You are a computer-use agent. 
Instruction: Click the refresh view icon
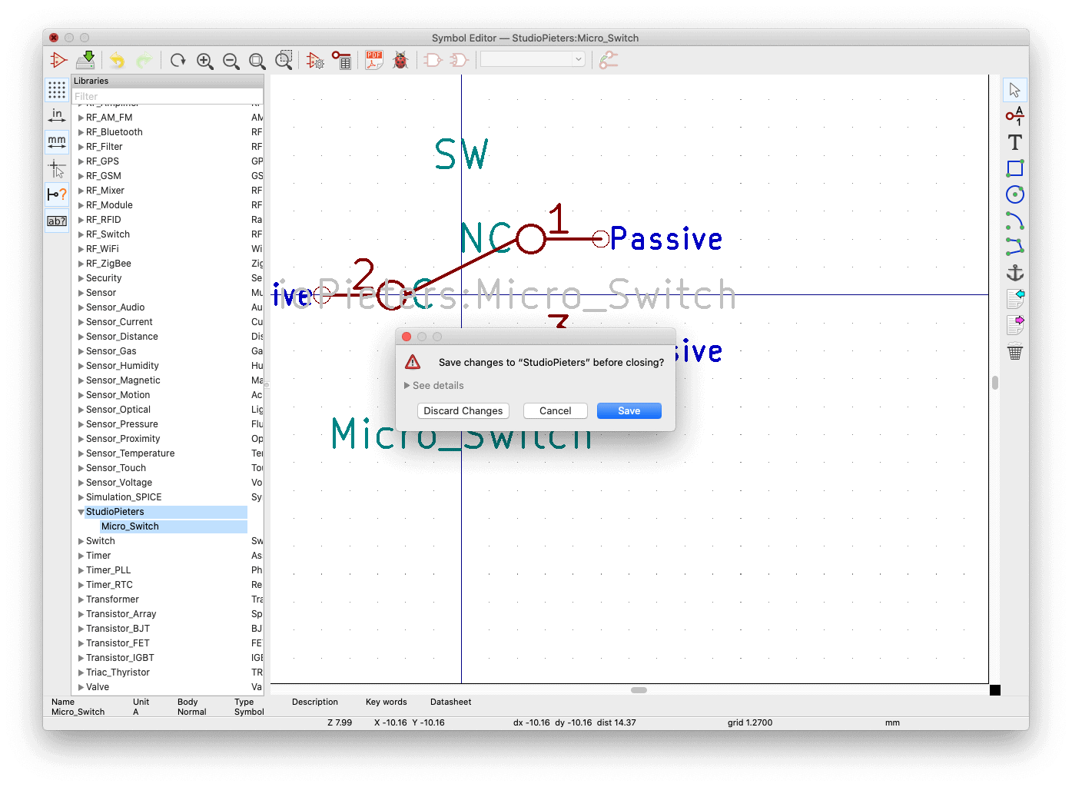pyautogui.click(x=178, y=60)
